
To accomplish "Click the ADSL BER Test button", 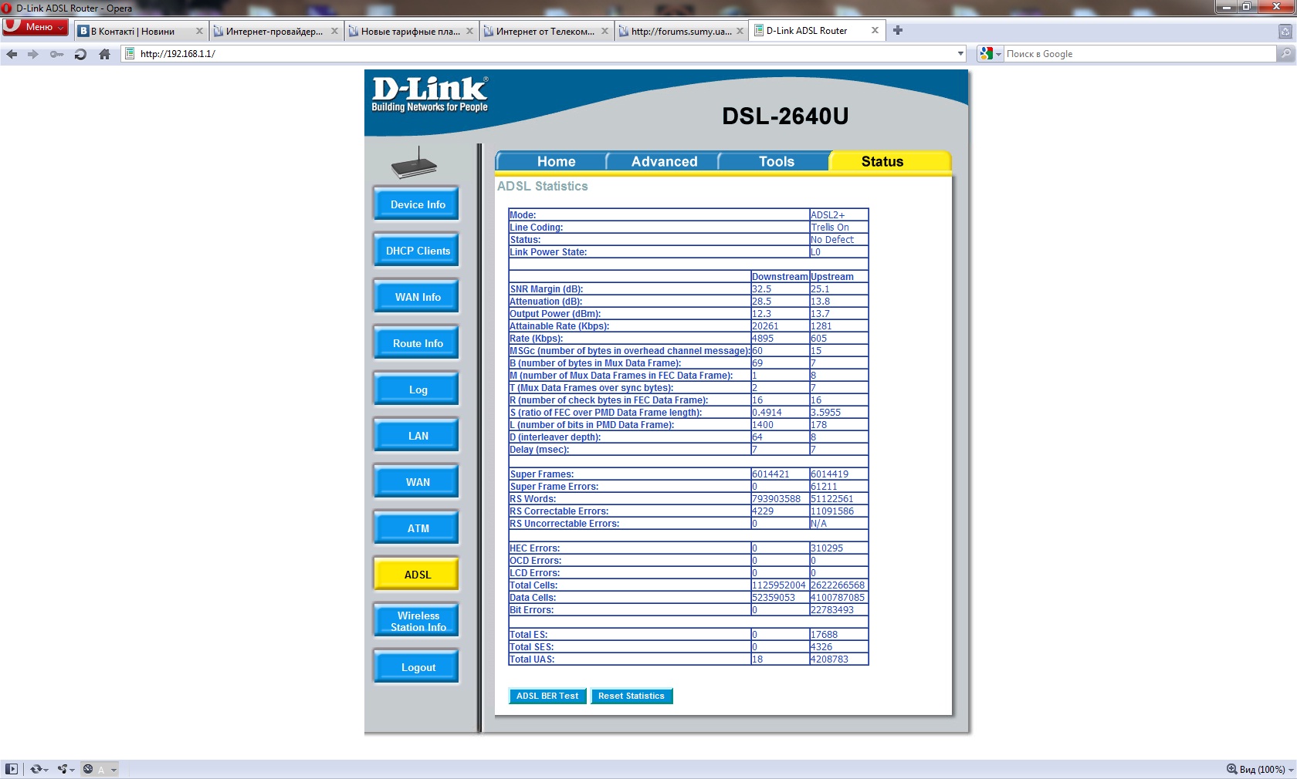I will click(547, 696).
